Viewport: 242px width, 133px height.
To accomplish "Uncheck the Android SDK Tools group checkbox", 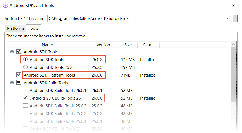I will [x=19, y=51].
